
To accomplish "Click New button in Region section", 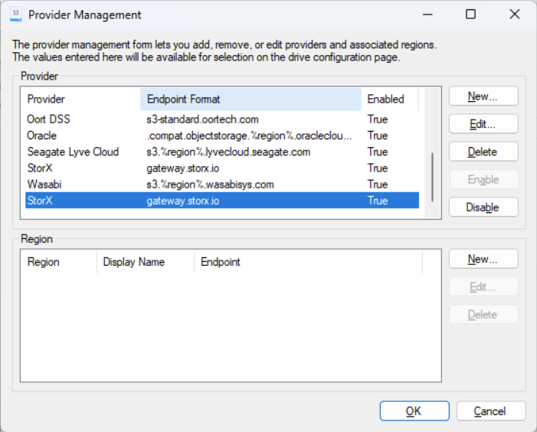I will coord(483,259).
